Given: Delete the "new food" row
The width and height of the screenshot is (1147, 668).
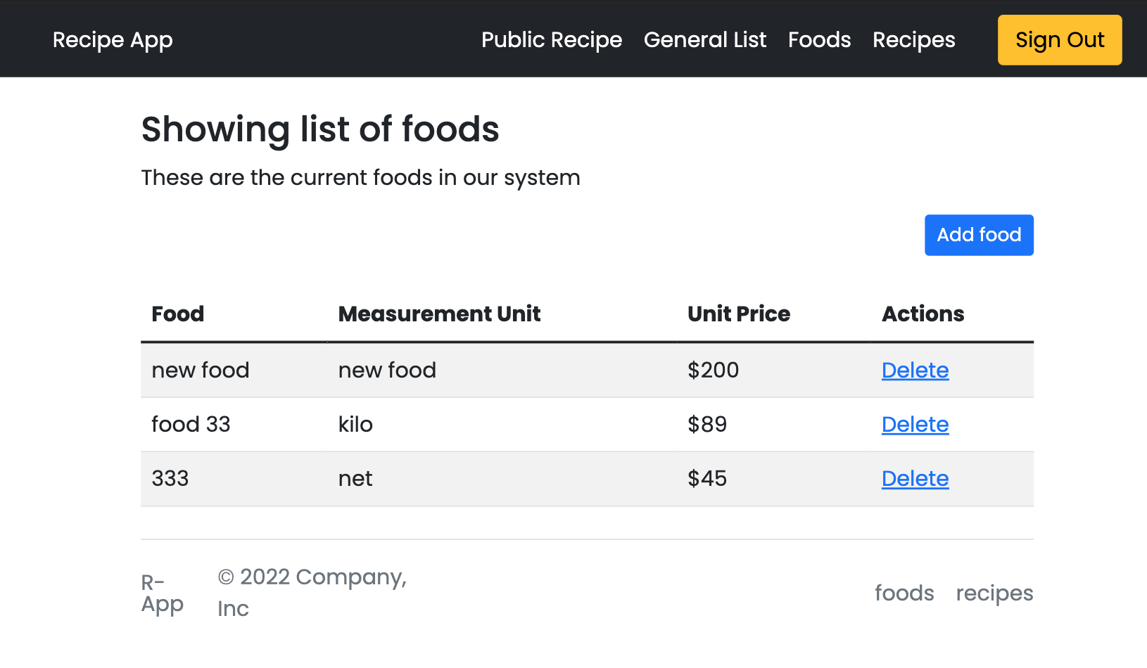Looking at the screenshot, I should (915, 371).
